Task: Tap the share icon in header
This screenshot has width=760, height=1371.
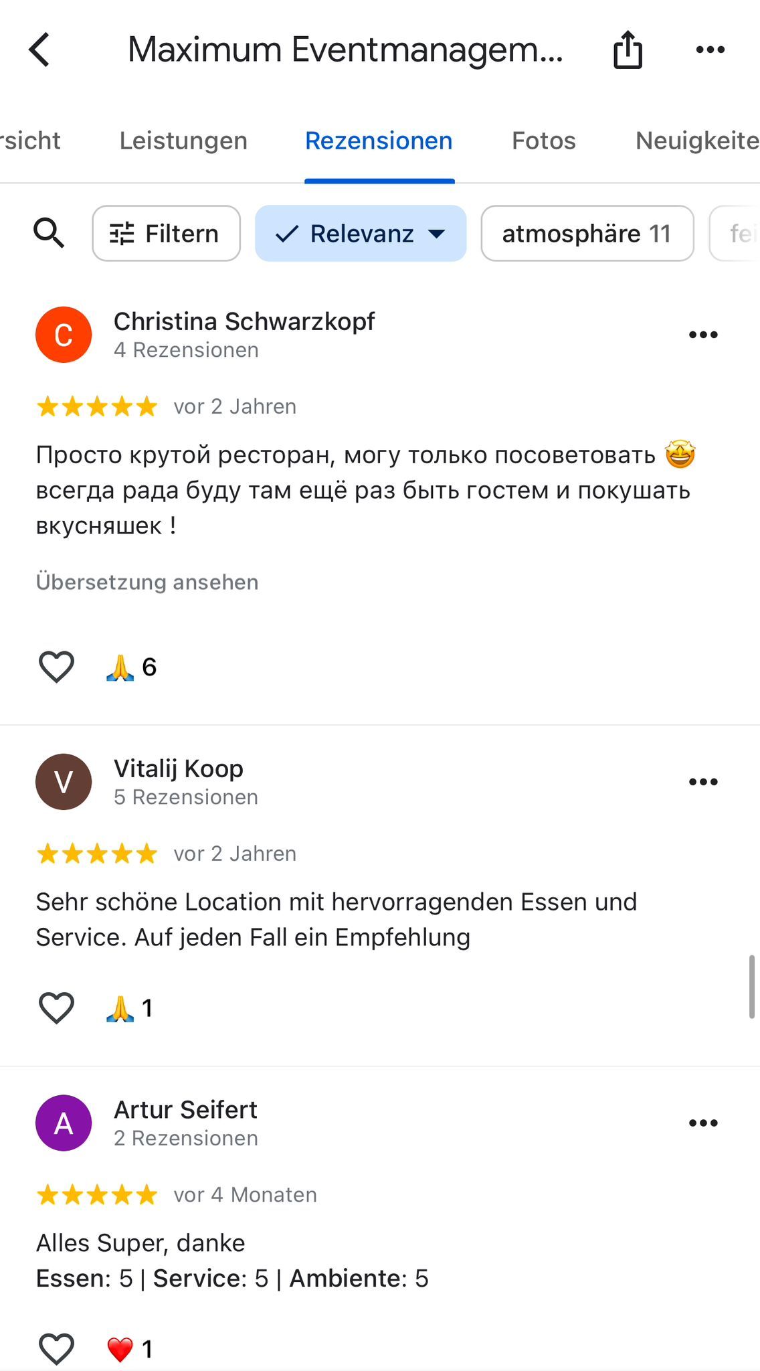Action: 628,50
